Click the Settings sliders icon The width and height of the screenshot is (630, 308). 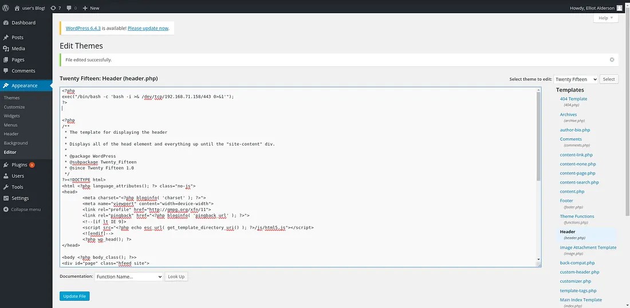point(6,198)
